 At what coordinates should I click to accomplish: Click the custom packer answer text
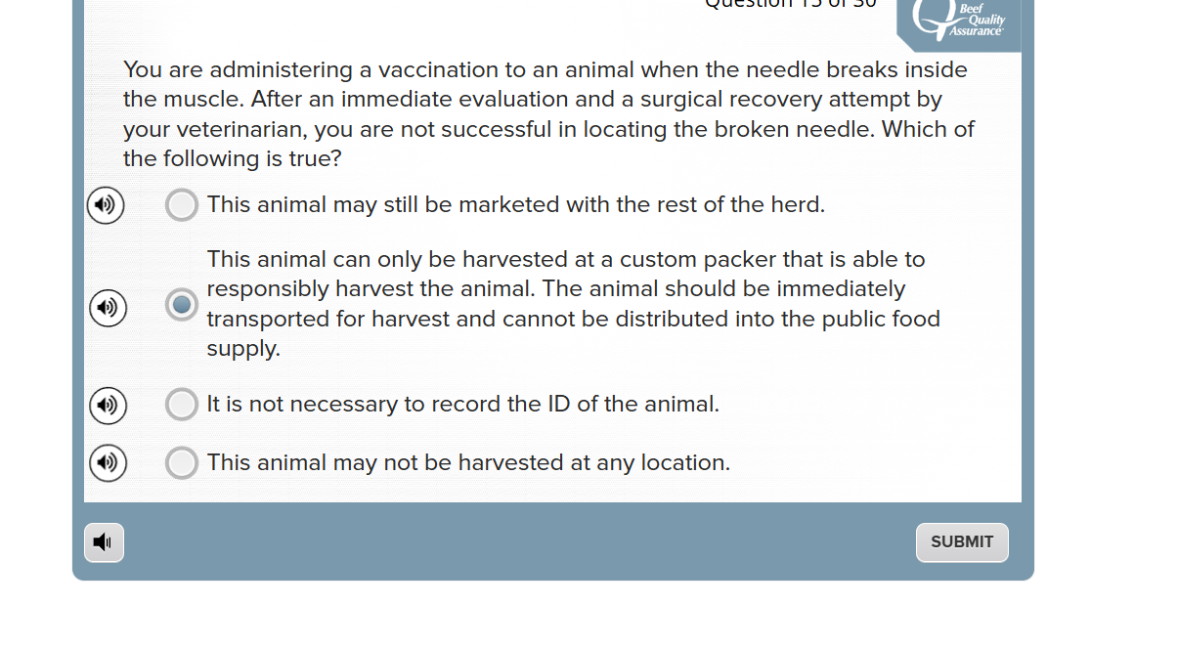point(573,303)
